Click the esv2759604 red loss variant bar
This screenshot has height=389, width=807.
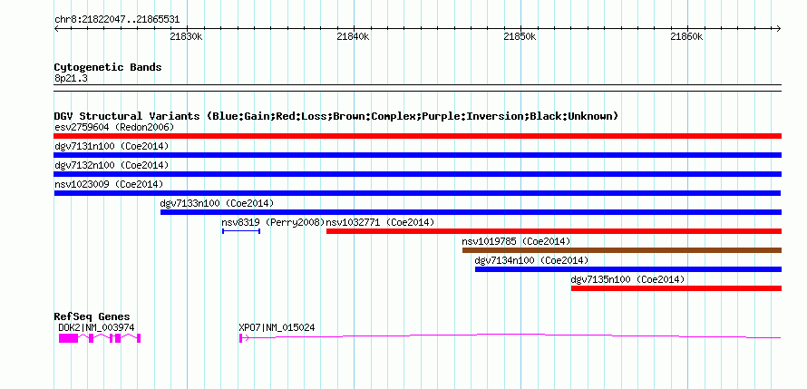(x=417, y=136)
